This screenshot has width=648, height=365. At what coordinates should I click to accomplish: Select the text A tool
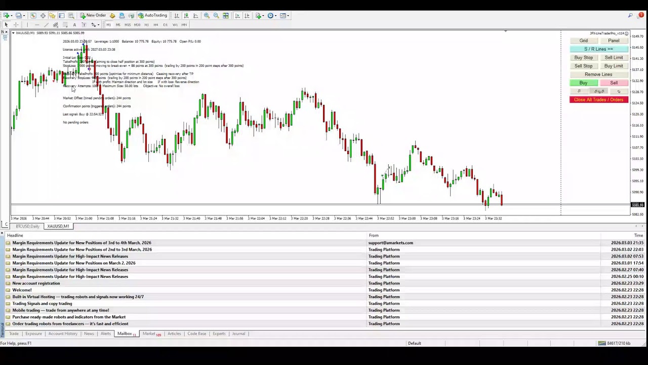pyautogui.click(x=74, y=25)
